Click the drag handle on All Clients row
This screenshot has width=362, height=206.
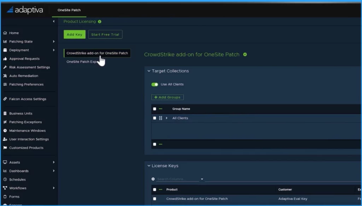[160, 118]
